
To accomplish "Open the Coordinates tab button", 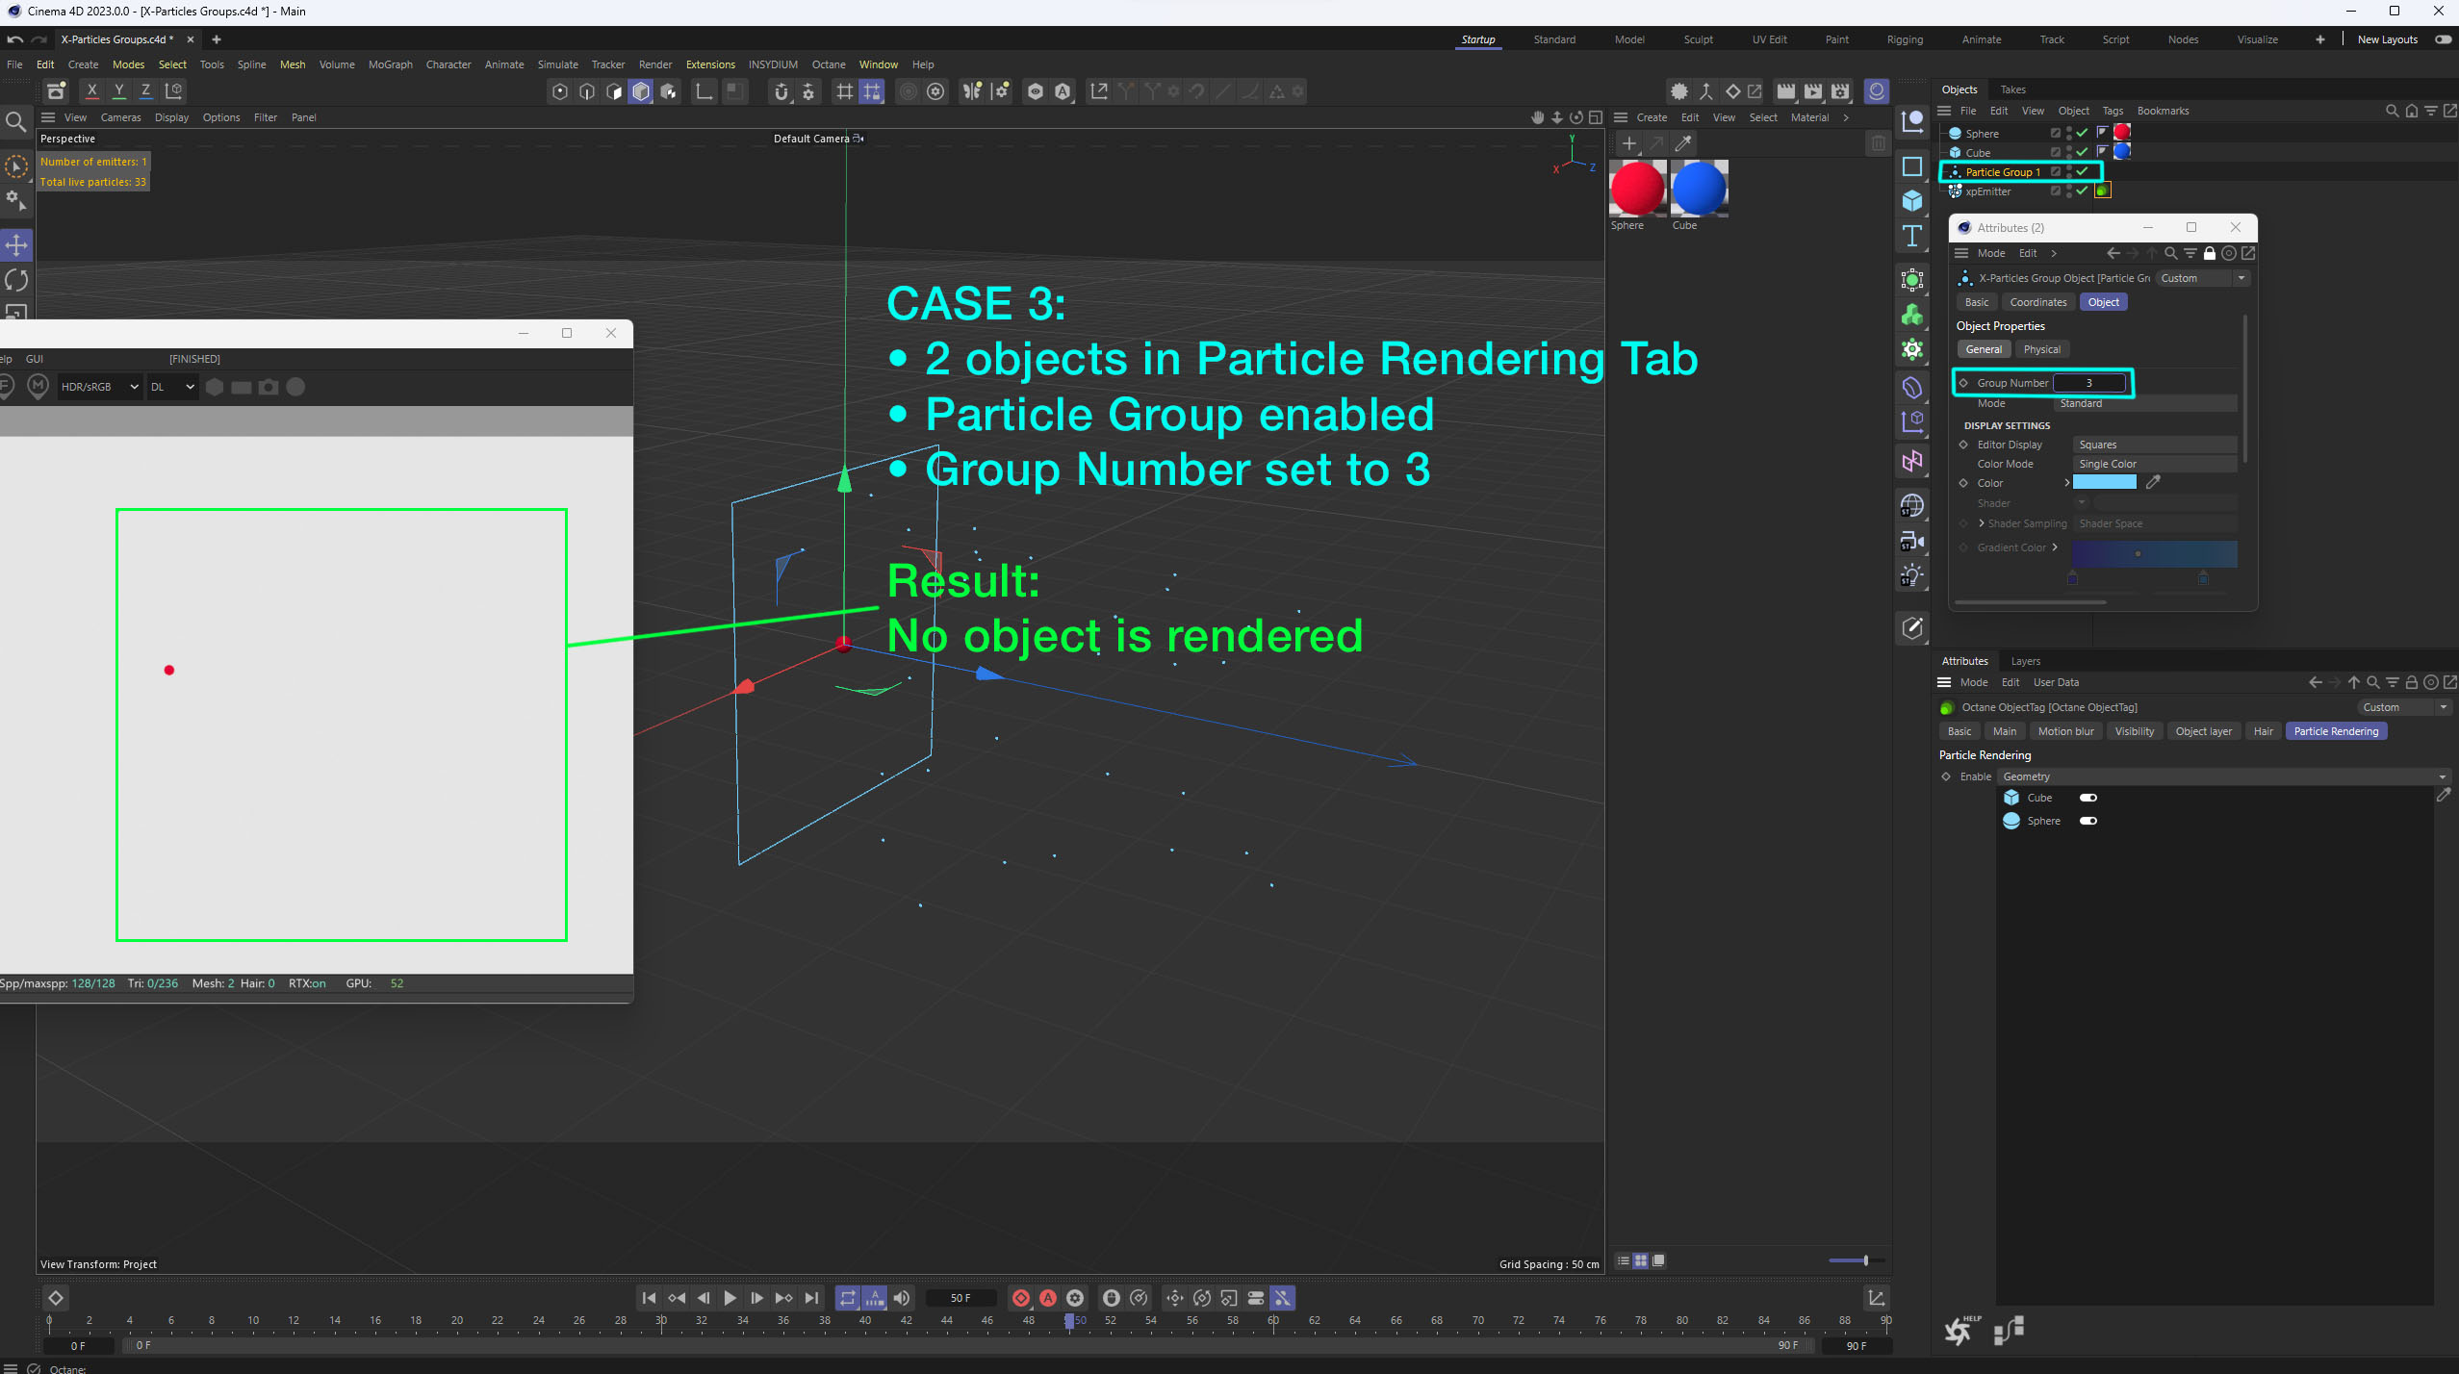I will pos(2037,302).
